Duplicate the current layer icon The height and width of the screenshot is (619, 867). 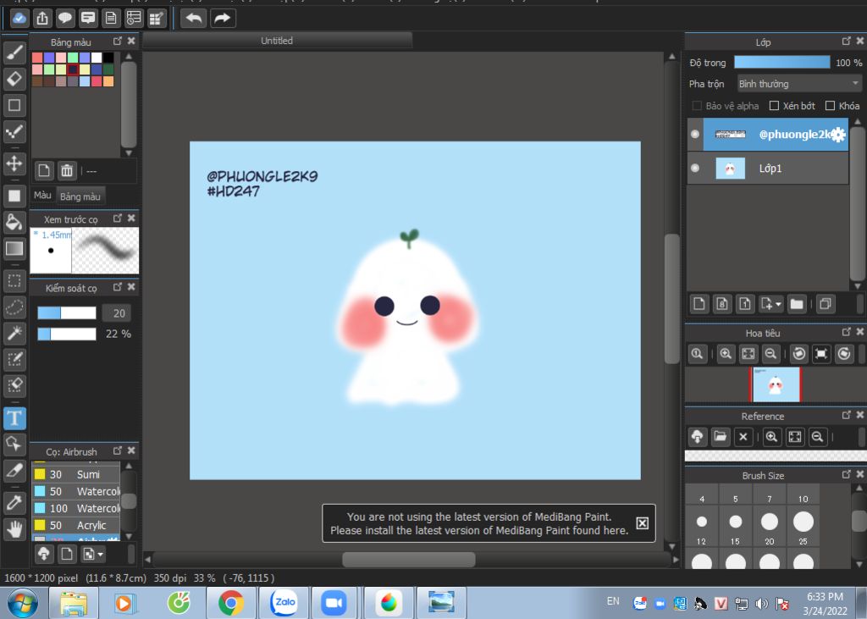(x=825, y=304)
